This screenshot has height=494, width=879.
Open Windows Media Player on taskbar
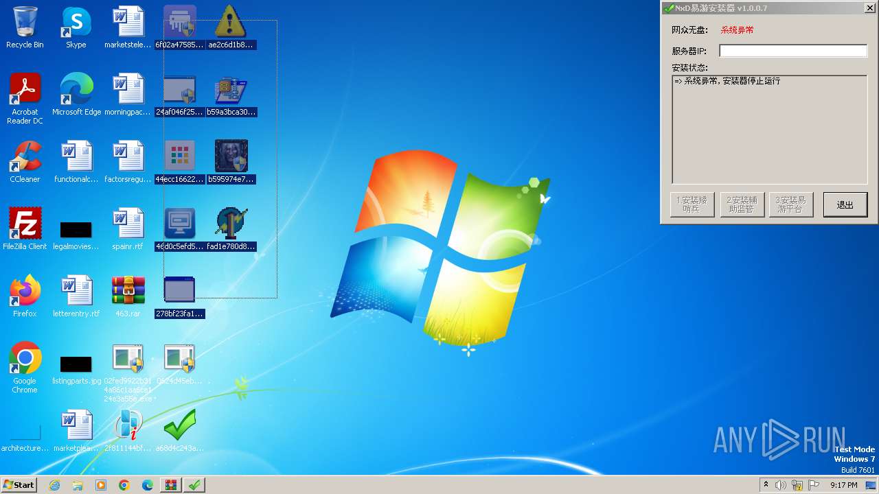(101, 485)
